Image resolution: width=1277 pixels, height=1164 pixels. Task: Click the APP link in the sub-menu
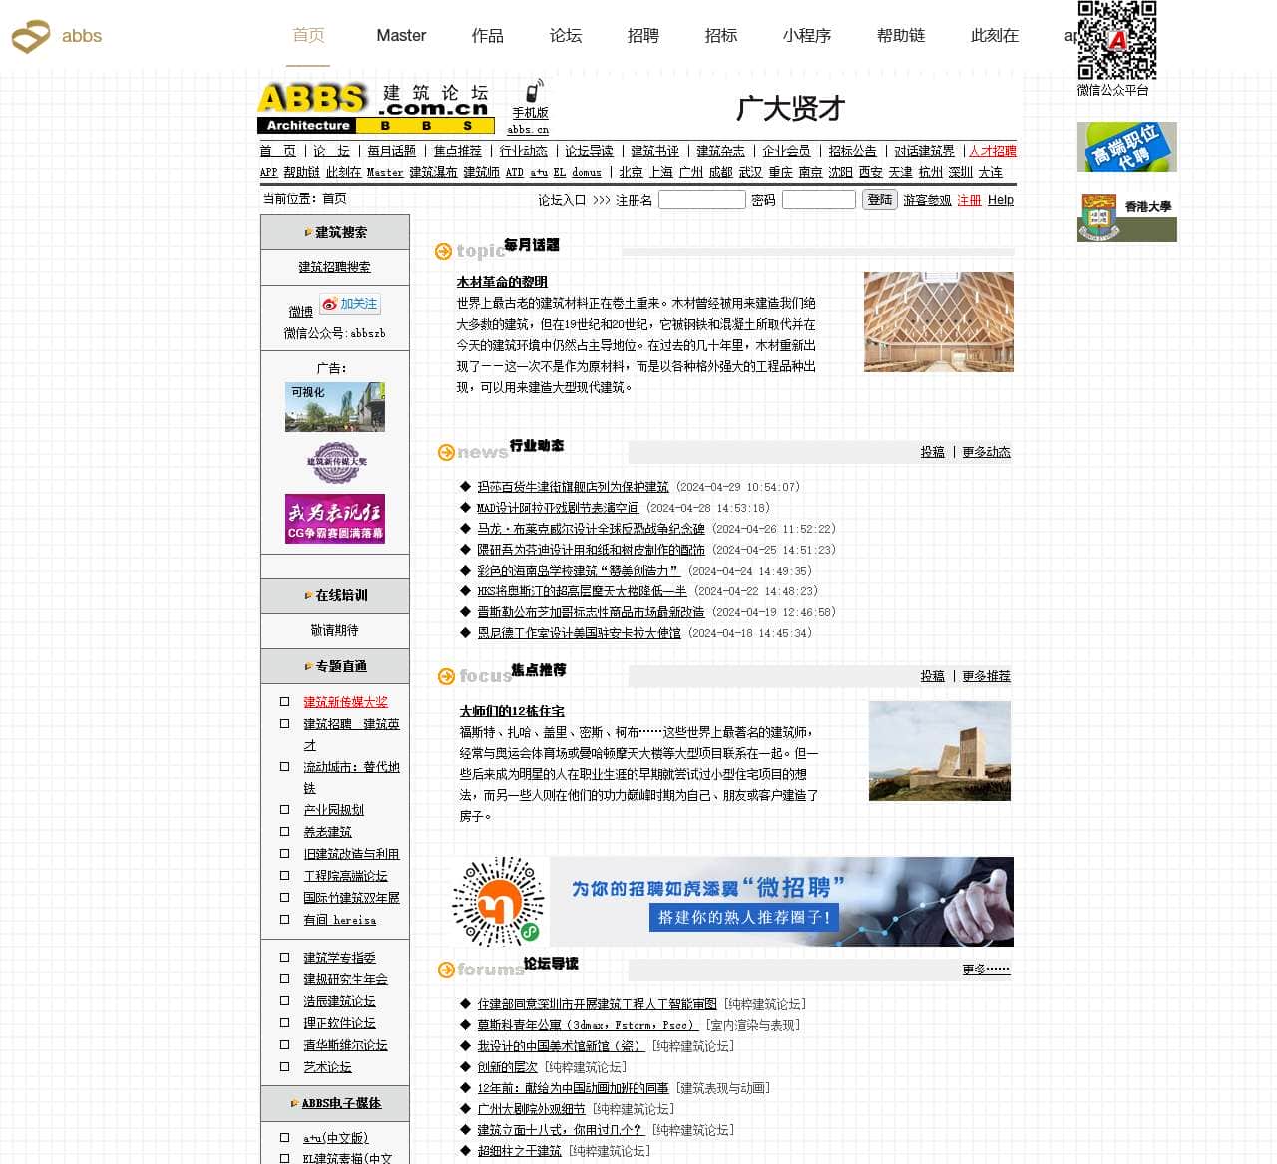[x=269, y=172]
